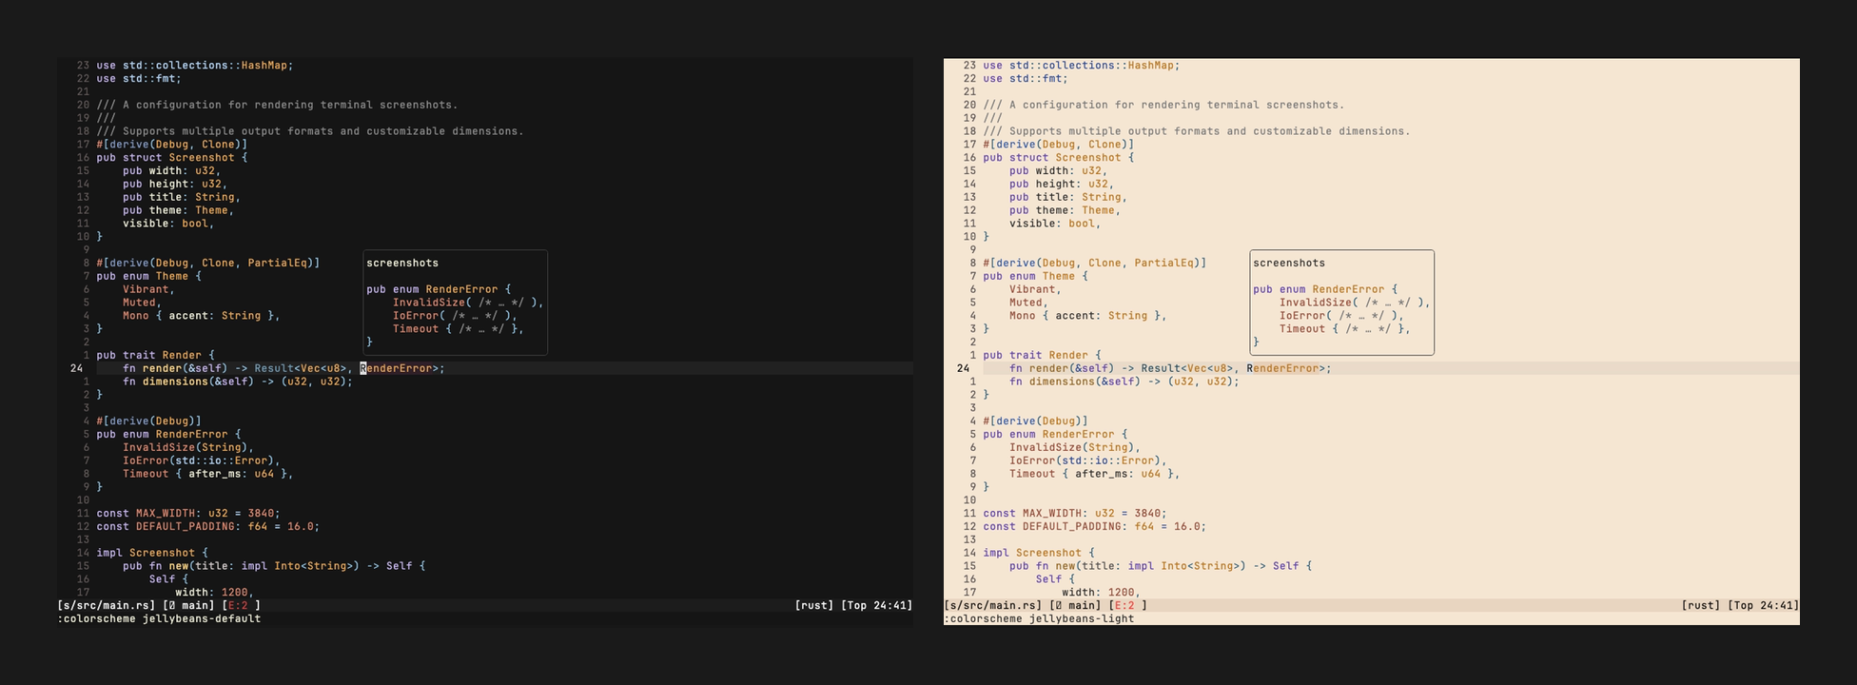Click ':colorscheme jellybeans-light' command line
This screenshot has width=1857, height=685.
(1039, 619)
